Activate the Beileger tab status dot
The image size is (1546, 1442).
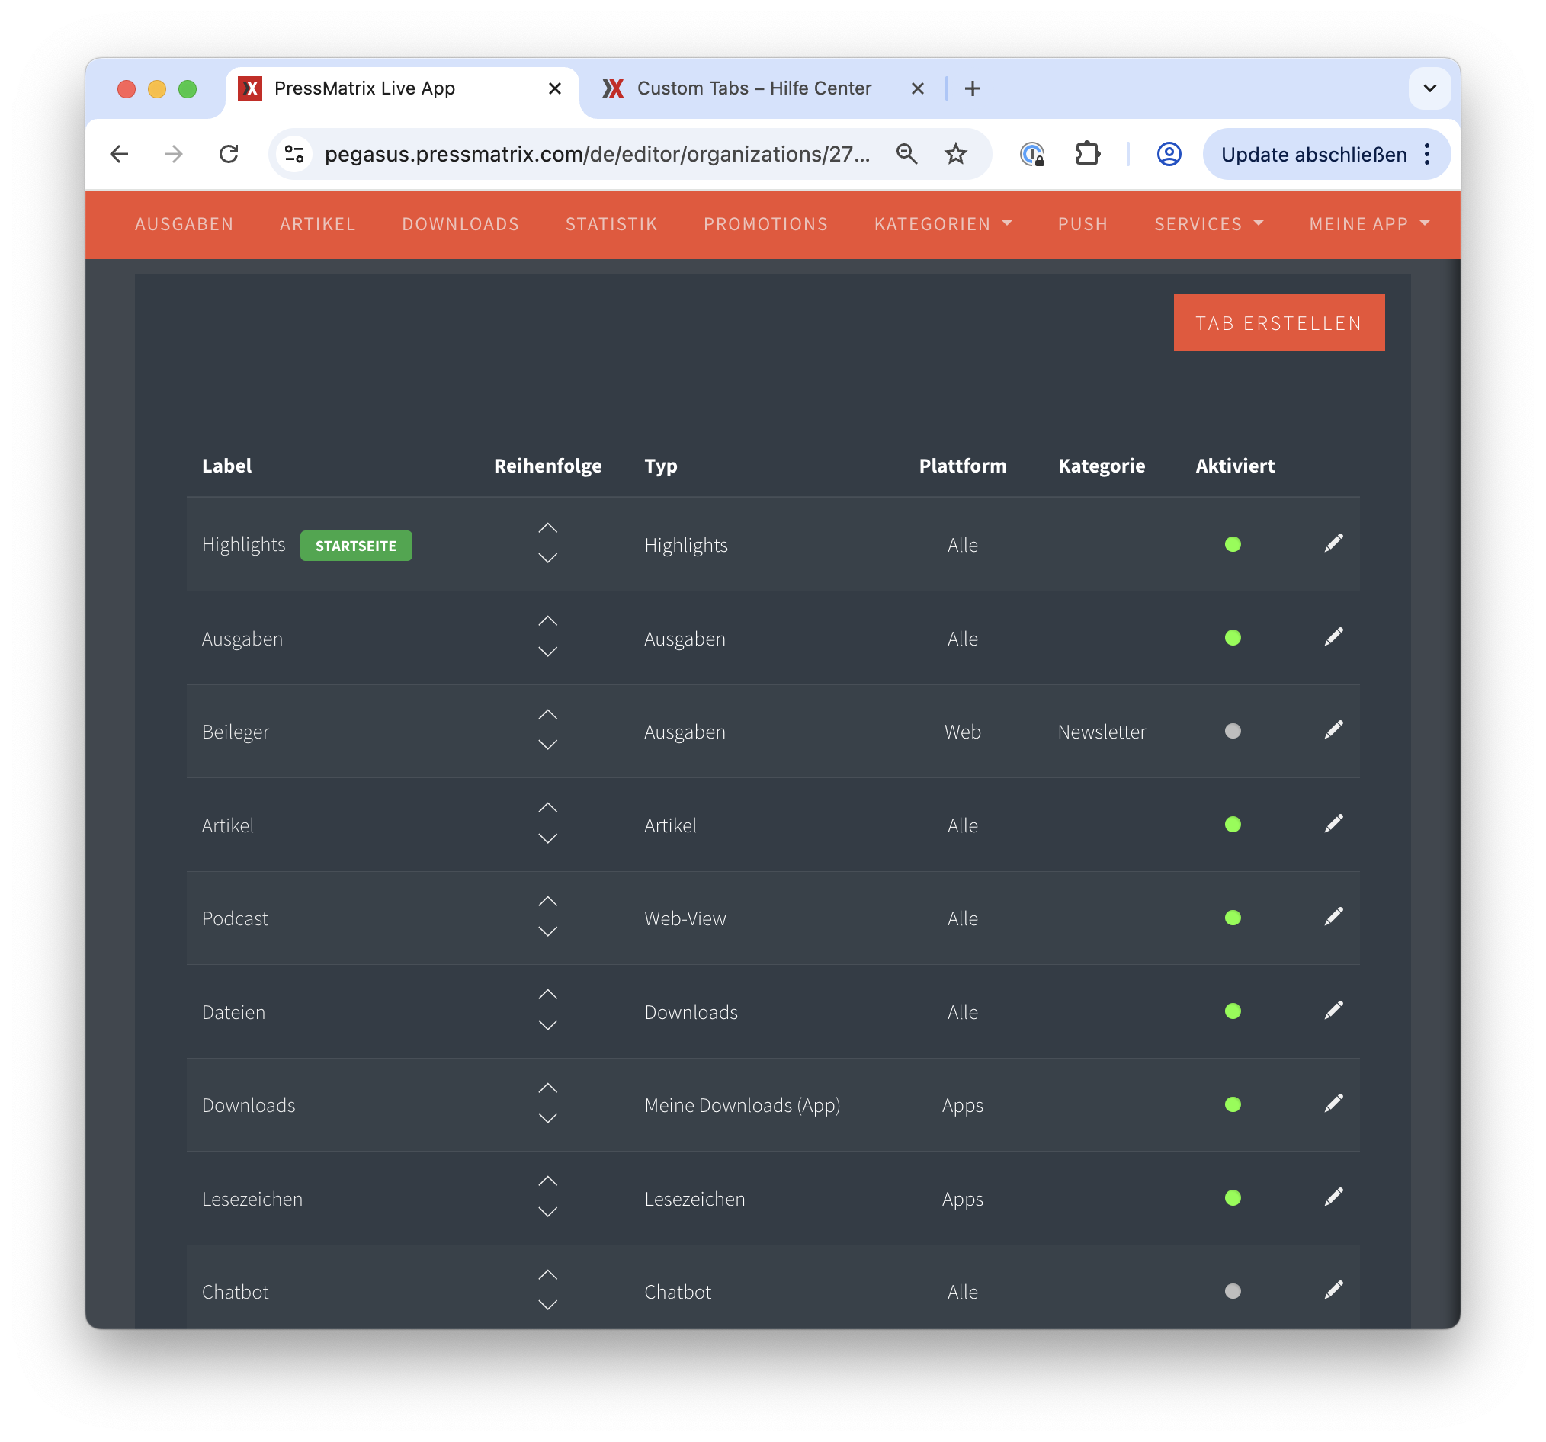coord(1232,731)
